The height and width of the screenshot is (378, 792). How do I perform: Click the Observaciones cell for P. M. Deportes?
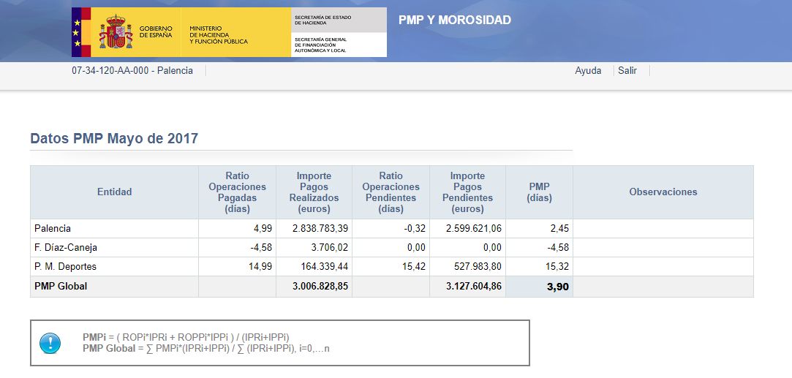click(x=663, y=267)
